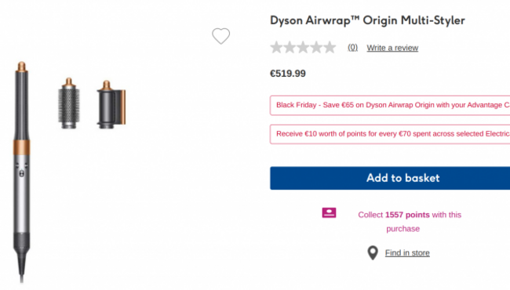
Task: Open the Find in store link
Action: [407, 253]
